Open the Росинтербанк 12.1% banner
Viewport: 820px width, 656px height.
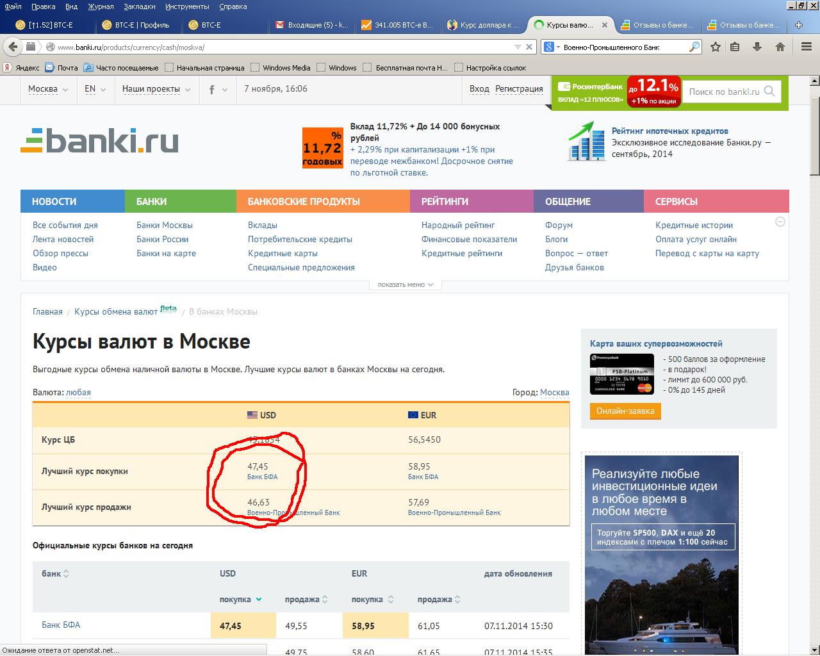[x=616, y=92]
